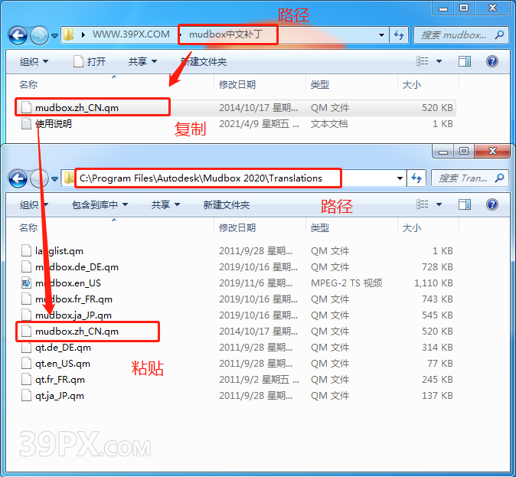Click the help icon in Translations window

click(492, 204)
